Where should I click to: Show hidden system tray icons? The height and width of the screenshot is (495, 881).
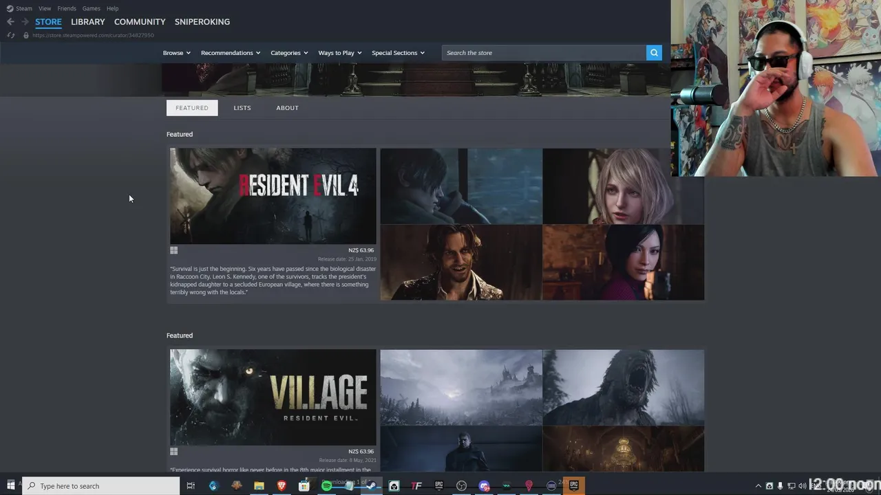click(x=758, y=486)
